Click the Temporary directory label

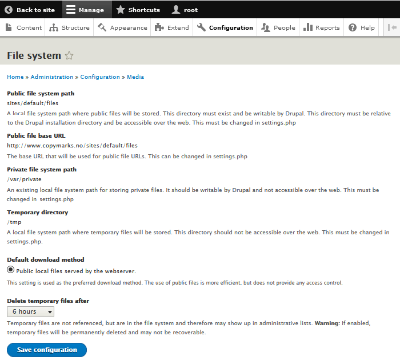coord(38,212)
